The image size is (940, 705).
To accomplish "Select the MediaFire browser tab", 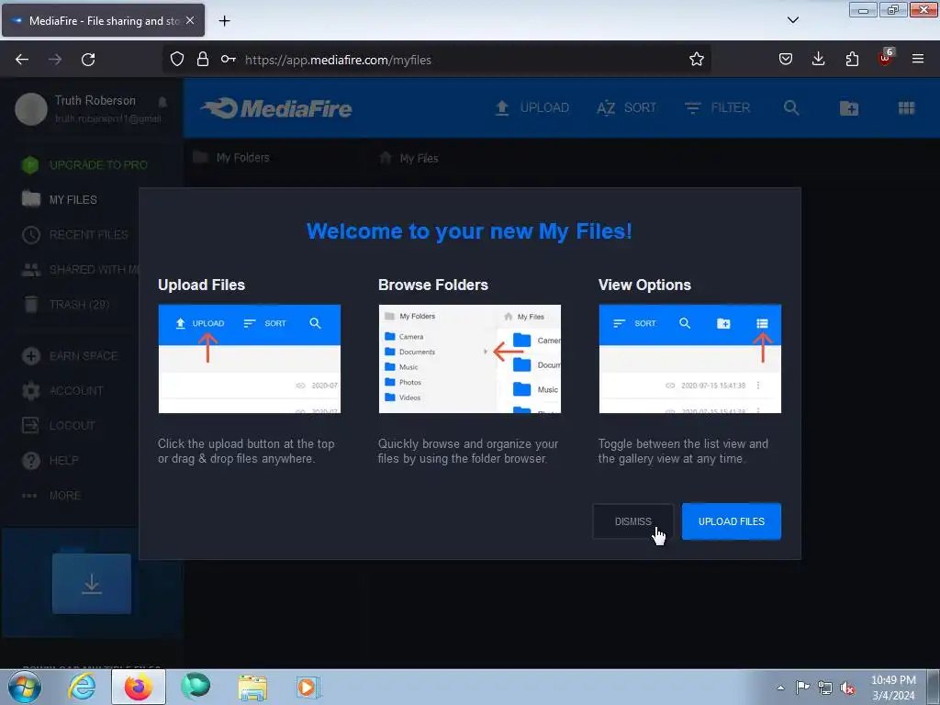I will pyautogui.click(x=103, y=20).
